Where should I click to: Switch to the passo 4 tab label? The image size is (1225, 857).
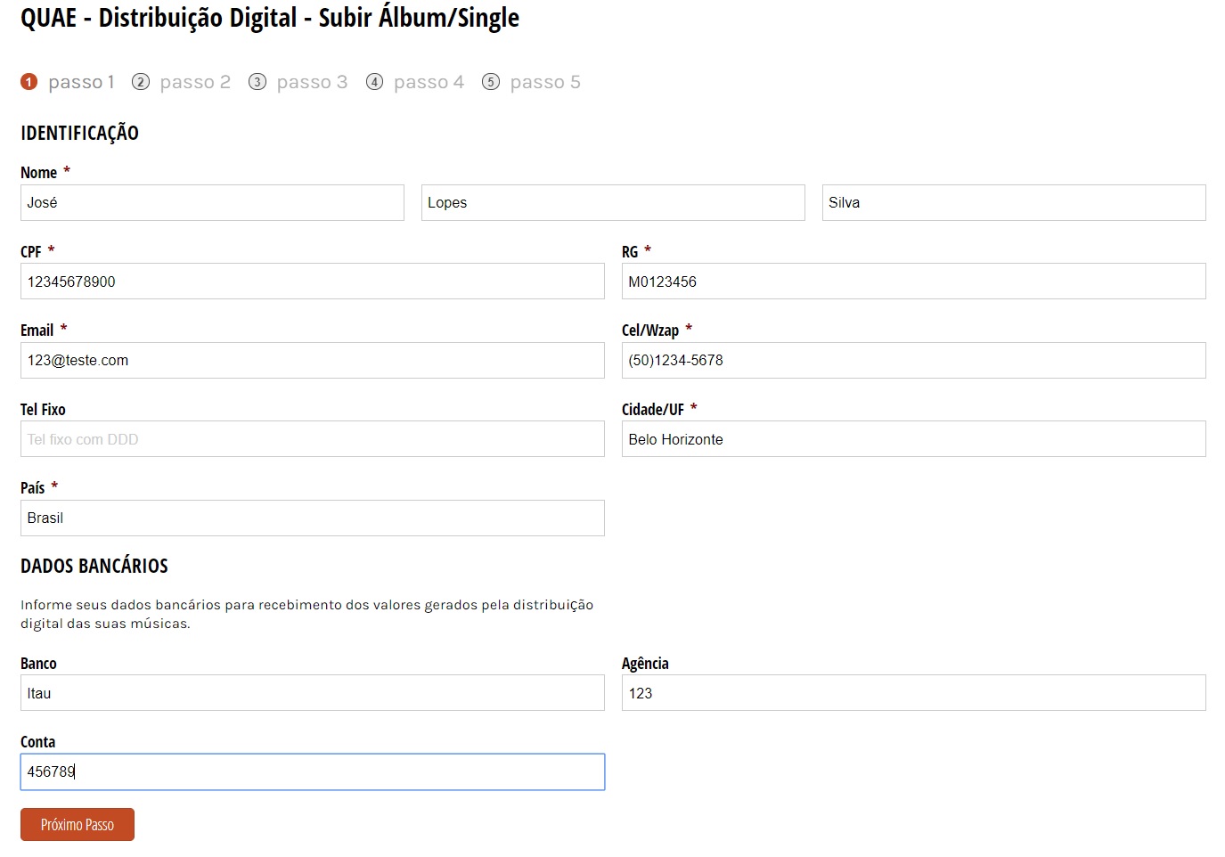click(x=429, y=82)
